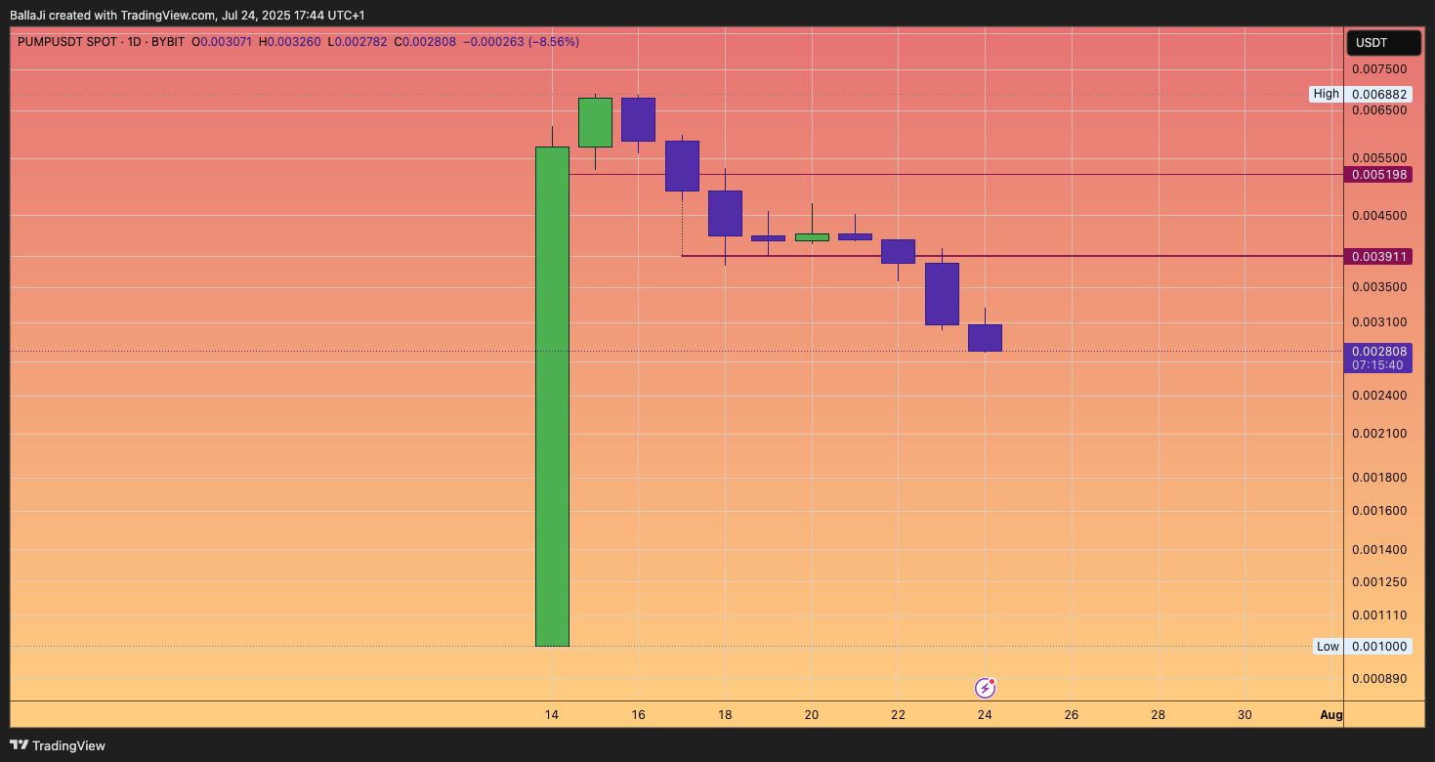This screenshot has width=1435, height=762.
Task: Click the 0.002100 price scale label
Action: 1379,434
